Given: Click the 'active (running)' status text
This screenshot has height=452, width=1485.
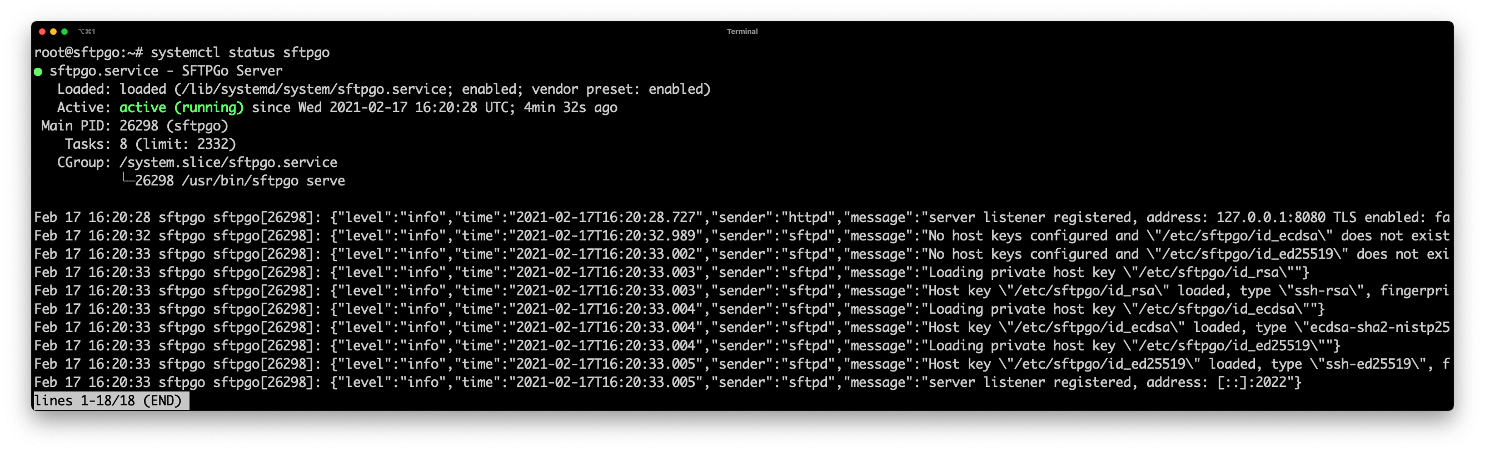Looking at the screenshot, I should click(182, 108).
